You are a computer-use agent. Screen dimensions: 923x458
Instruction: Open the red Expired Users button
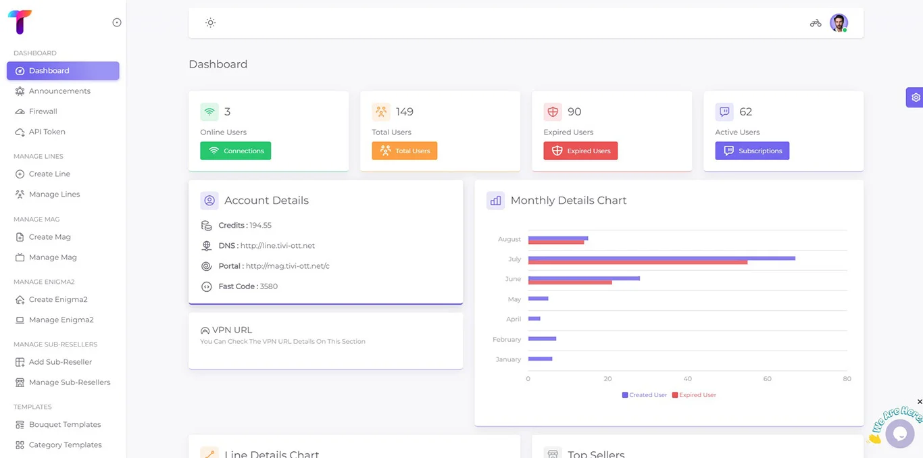[x=580, y=151]
